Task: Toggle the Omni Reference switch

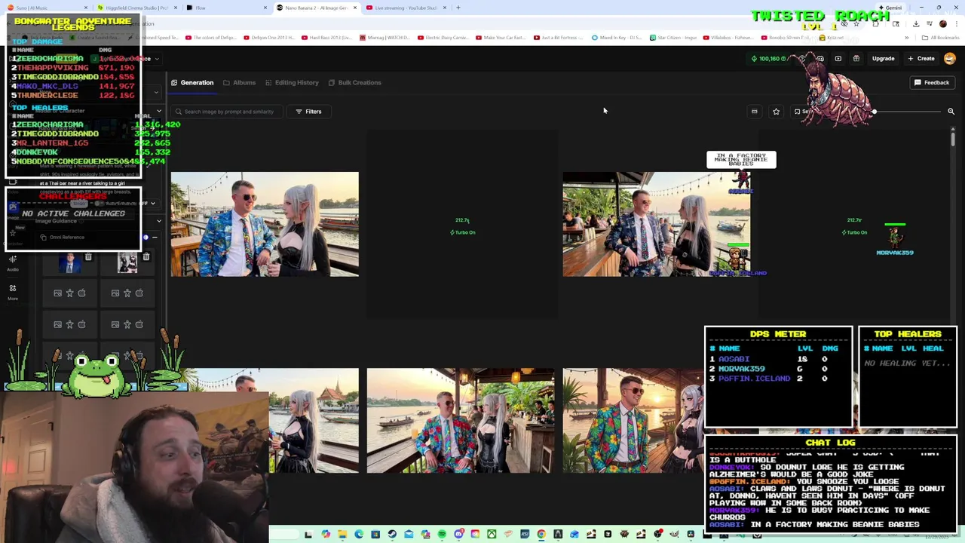Action: [146, 237]
